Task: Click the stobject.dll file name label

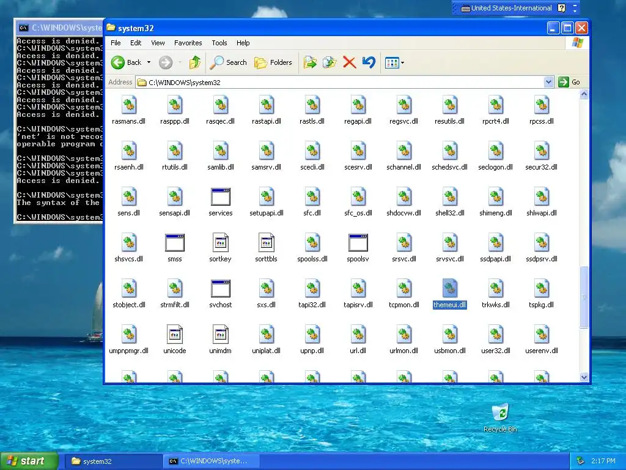Action: 128,305
